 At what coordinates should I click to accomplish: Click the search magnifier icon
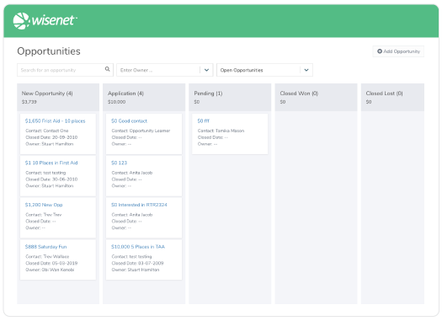(x=108, y=69)
